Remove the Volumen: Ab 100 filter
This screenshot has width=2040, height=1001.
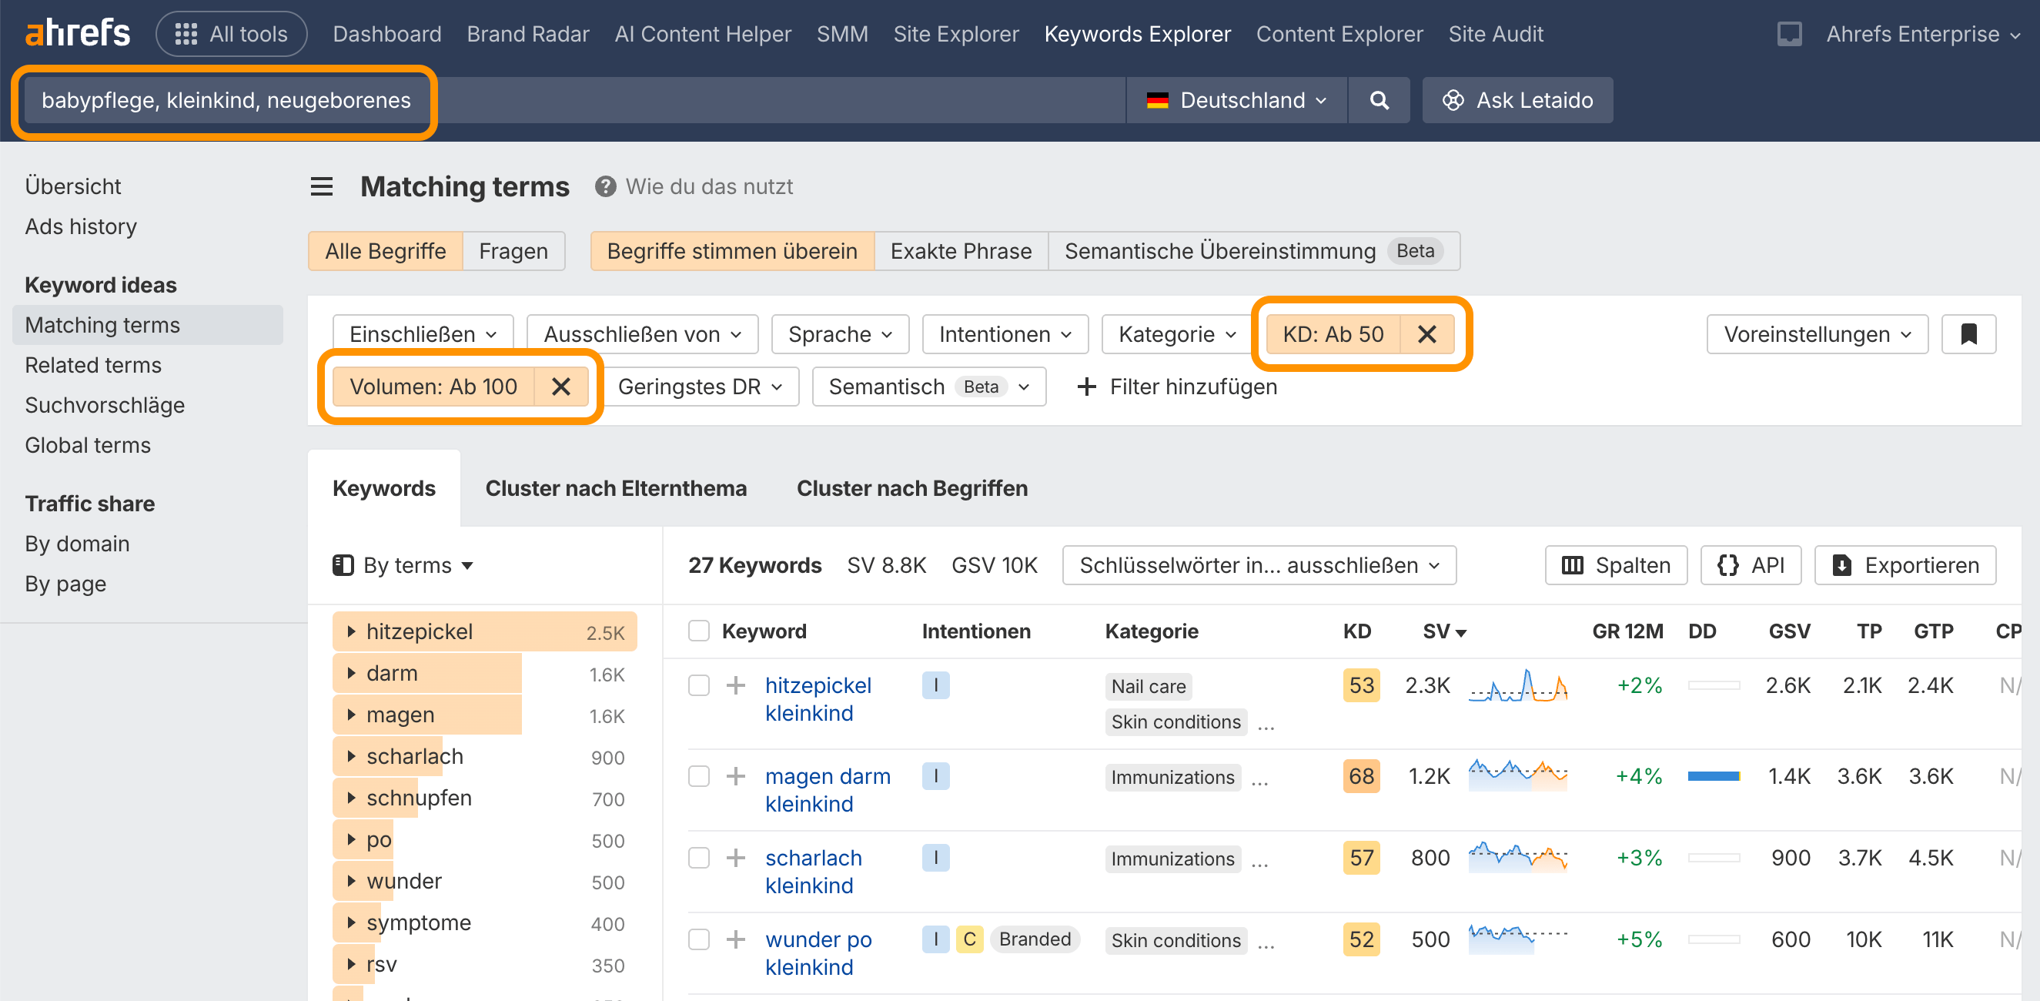pyautogui.click(x=560, y=387)
